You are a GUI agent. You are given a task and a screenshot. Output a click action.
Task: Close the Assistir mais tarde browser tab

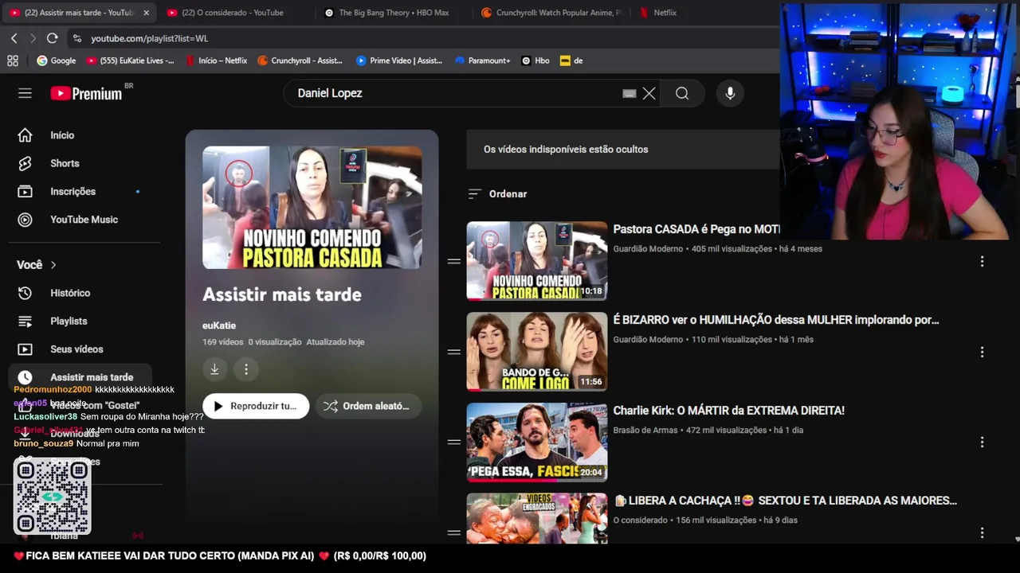coord(146,13)
